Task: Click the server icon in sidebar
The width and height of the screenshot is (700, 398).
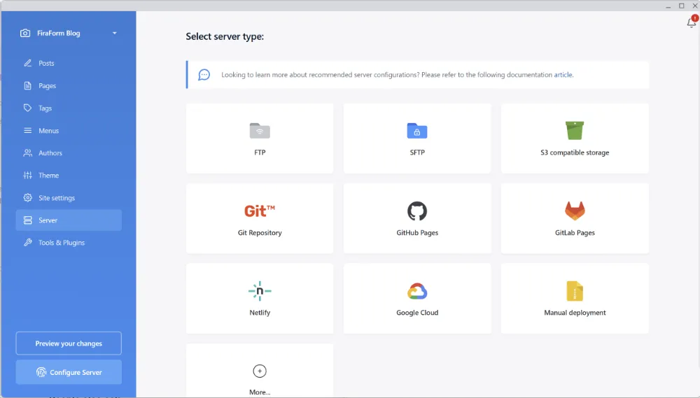Action: (28, 220)
